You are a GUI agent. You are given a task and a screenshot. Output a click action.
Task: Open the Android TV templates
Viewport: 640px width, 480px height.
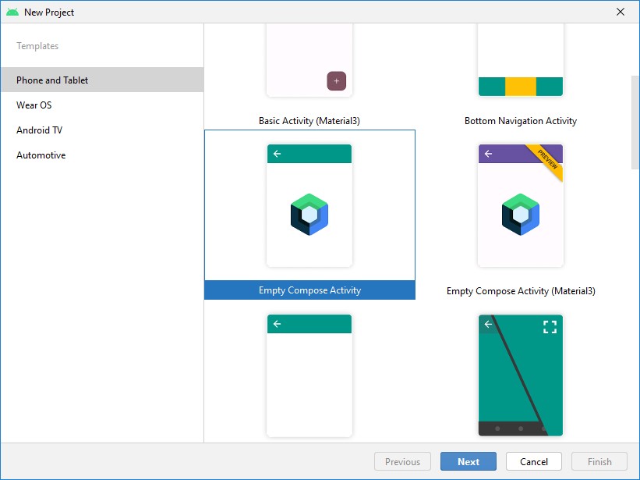point(39,130)
